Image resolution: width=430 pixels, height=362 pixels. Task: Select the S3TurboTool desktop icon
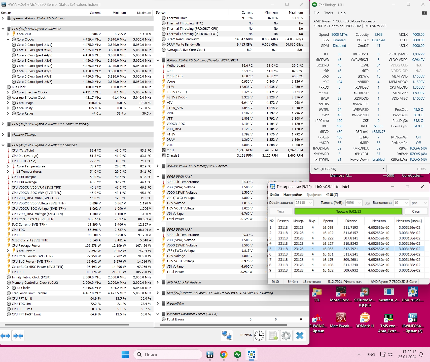pos(365,297)
